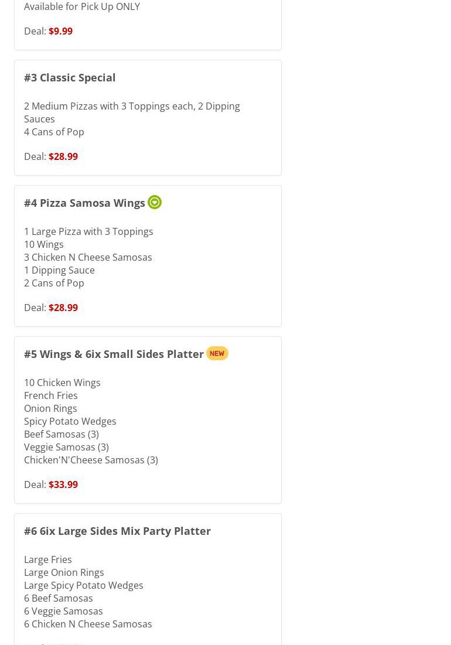
Task: Open #6 6ix Large Sides Mix Party Platter
Action: coord(117,531)
